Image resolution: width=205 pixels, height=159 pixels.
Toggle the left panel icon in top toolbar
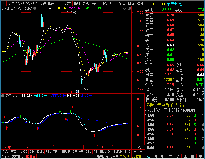tap(3, 3)
